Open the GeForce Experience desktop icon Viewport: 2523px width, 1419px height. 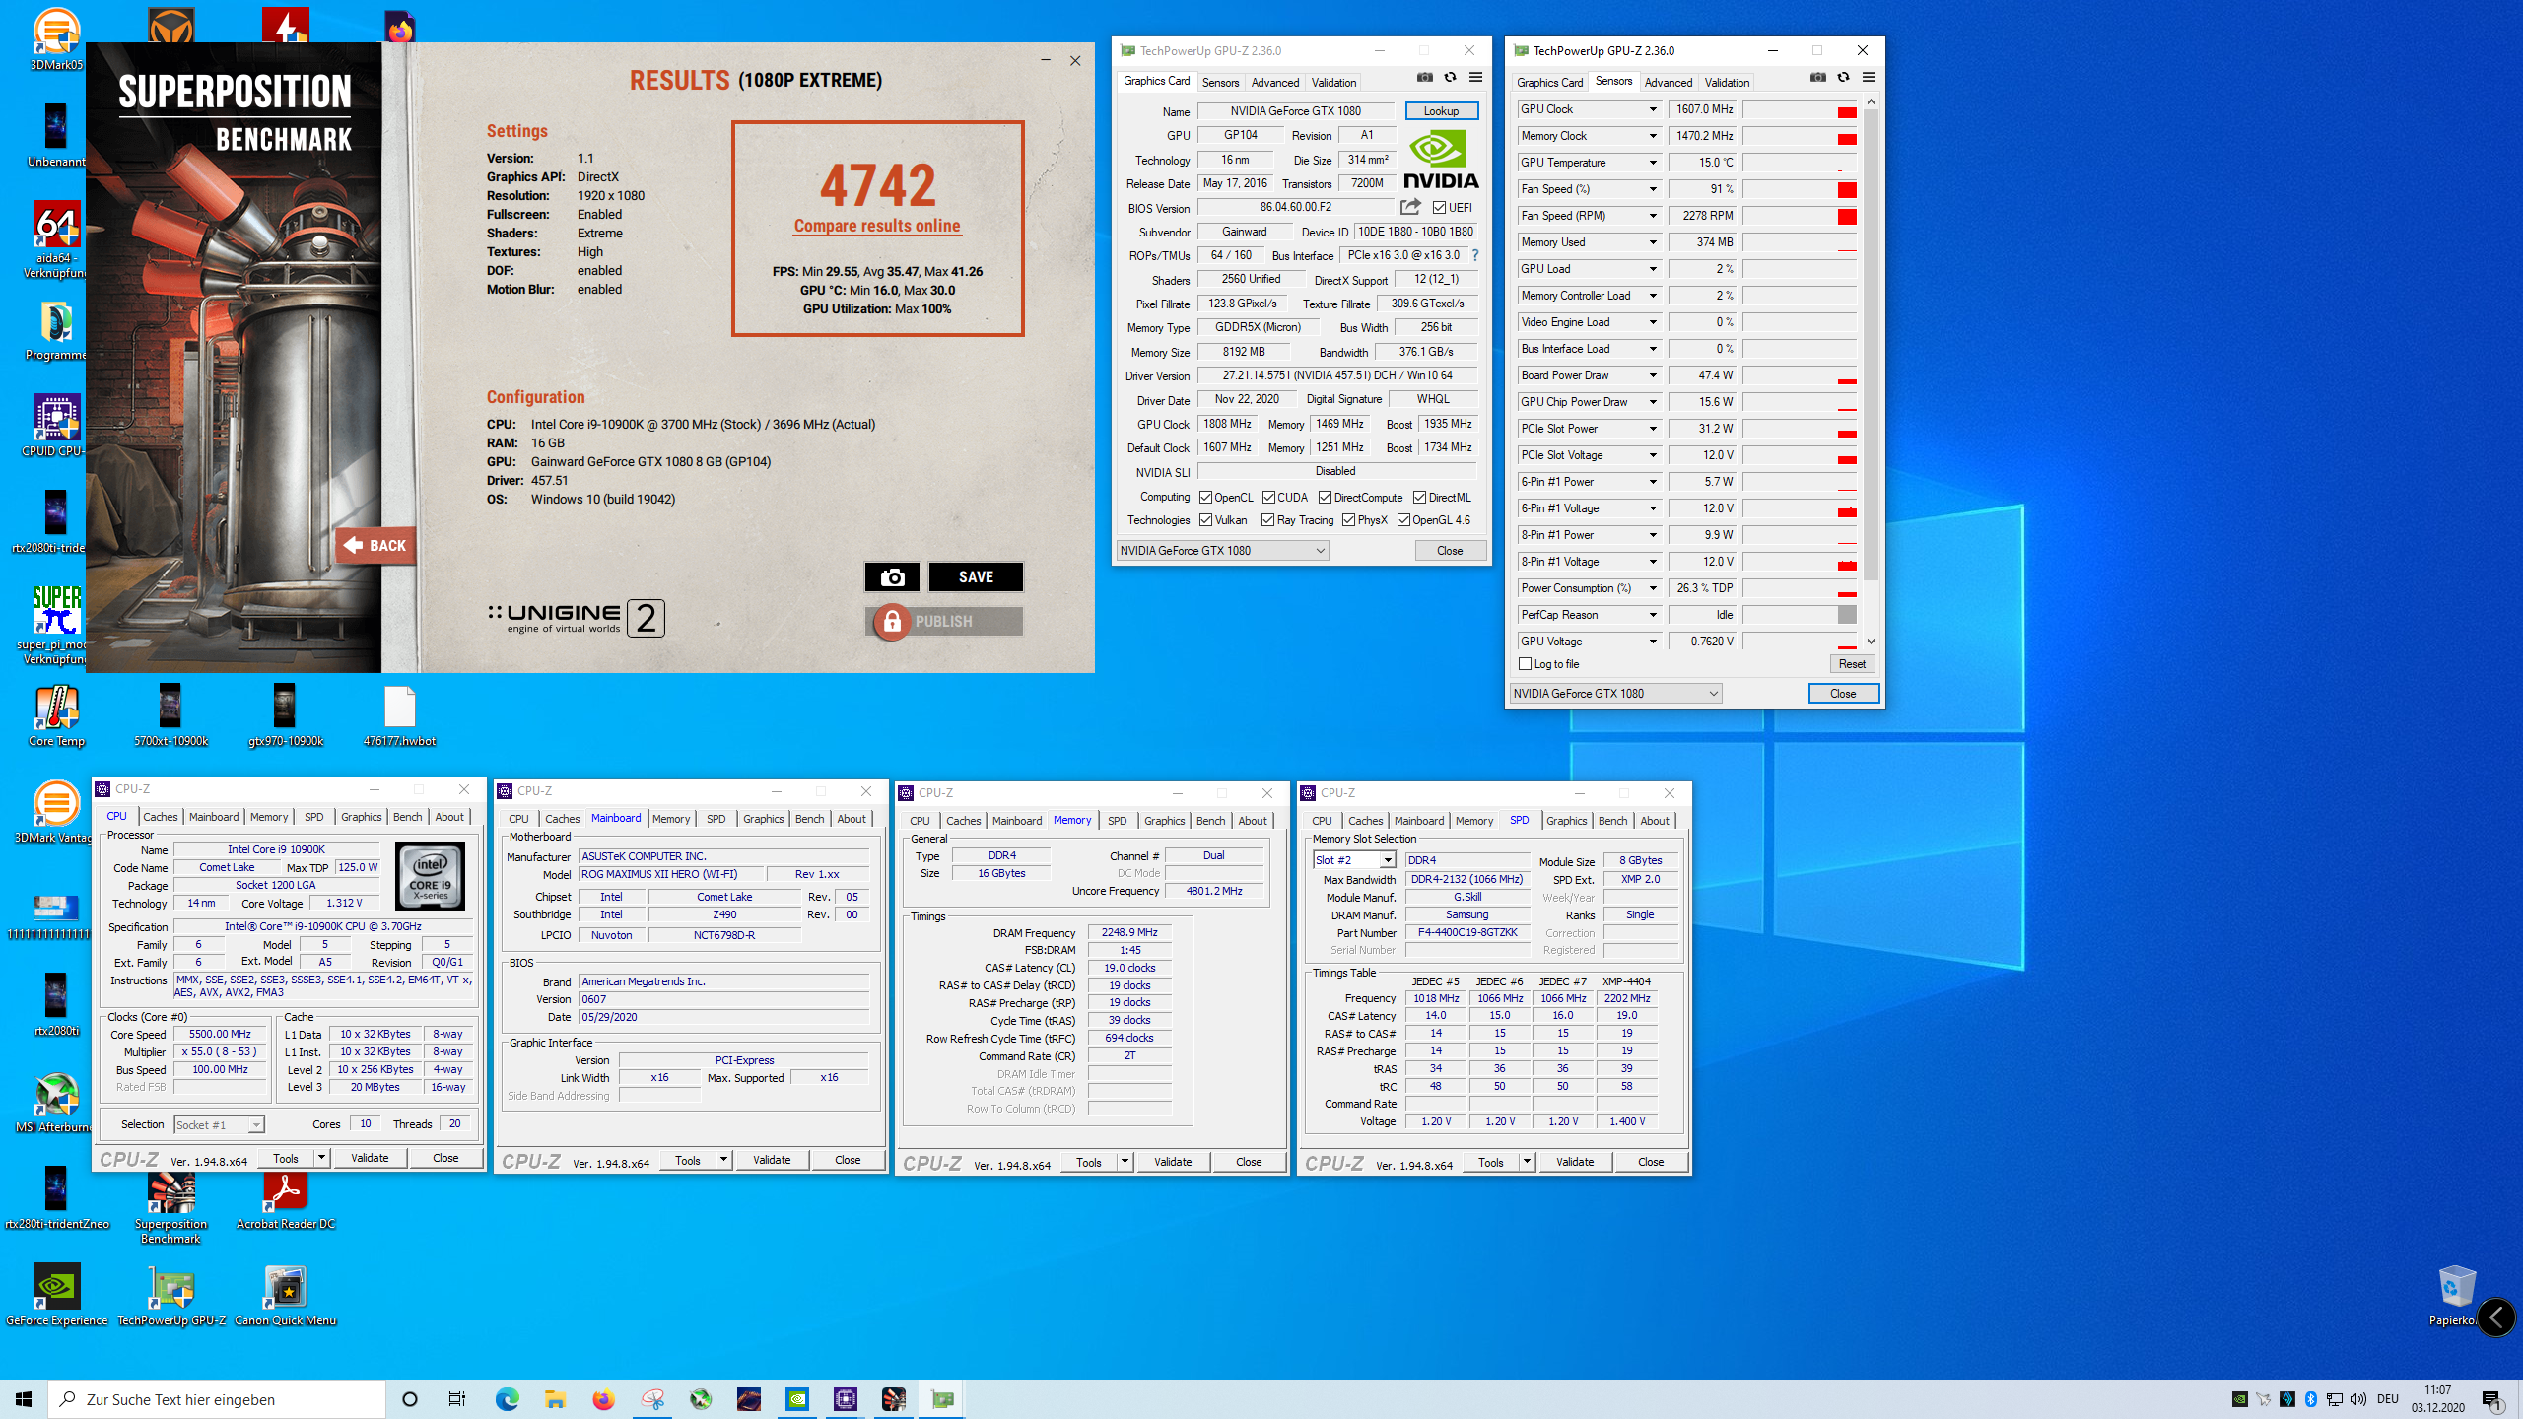[x=56, y=1295]
